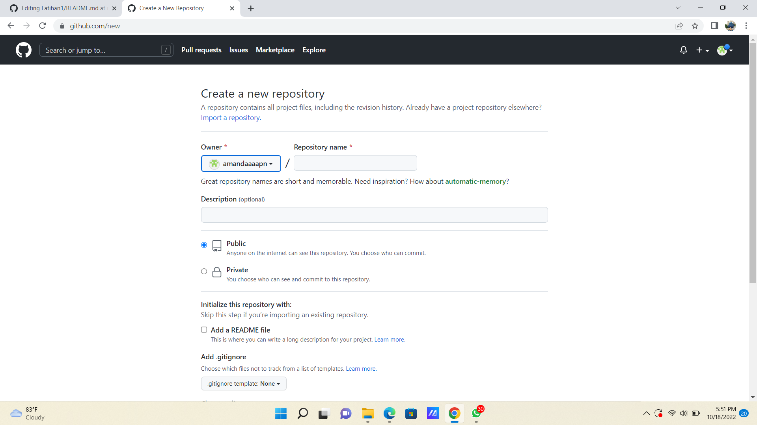Click the automatic-memory suggested name link
The image size is (757, 425).
tap(475, 181)
